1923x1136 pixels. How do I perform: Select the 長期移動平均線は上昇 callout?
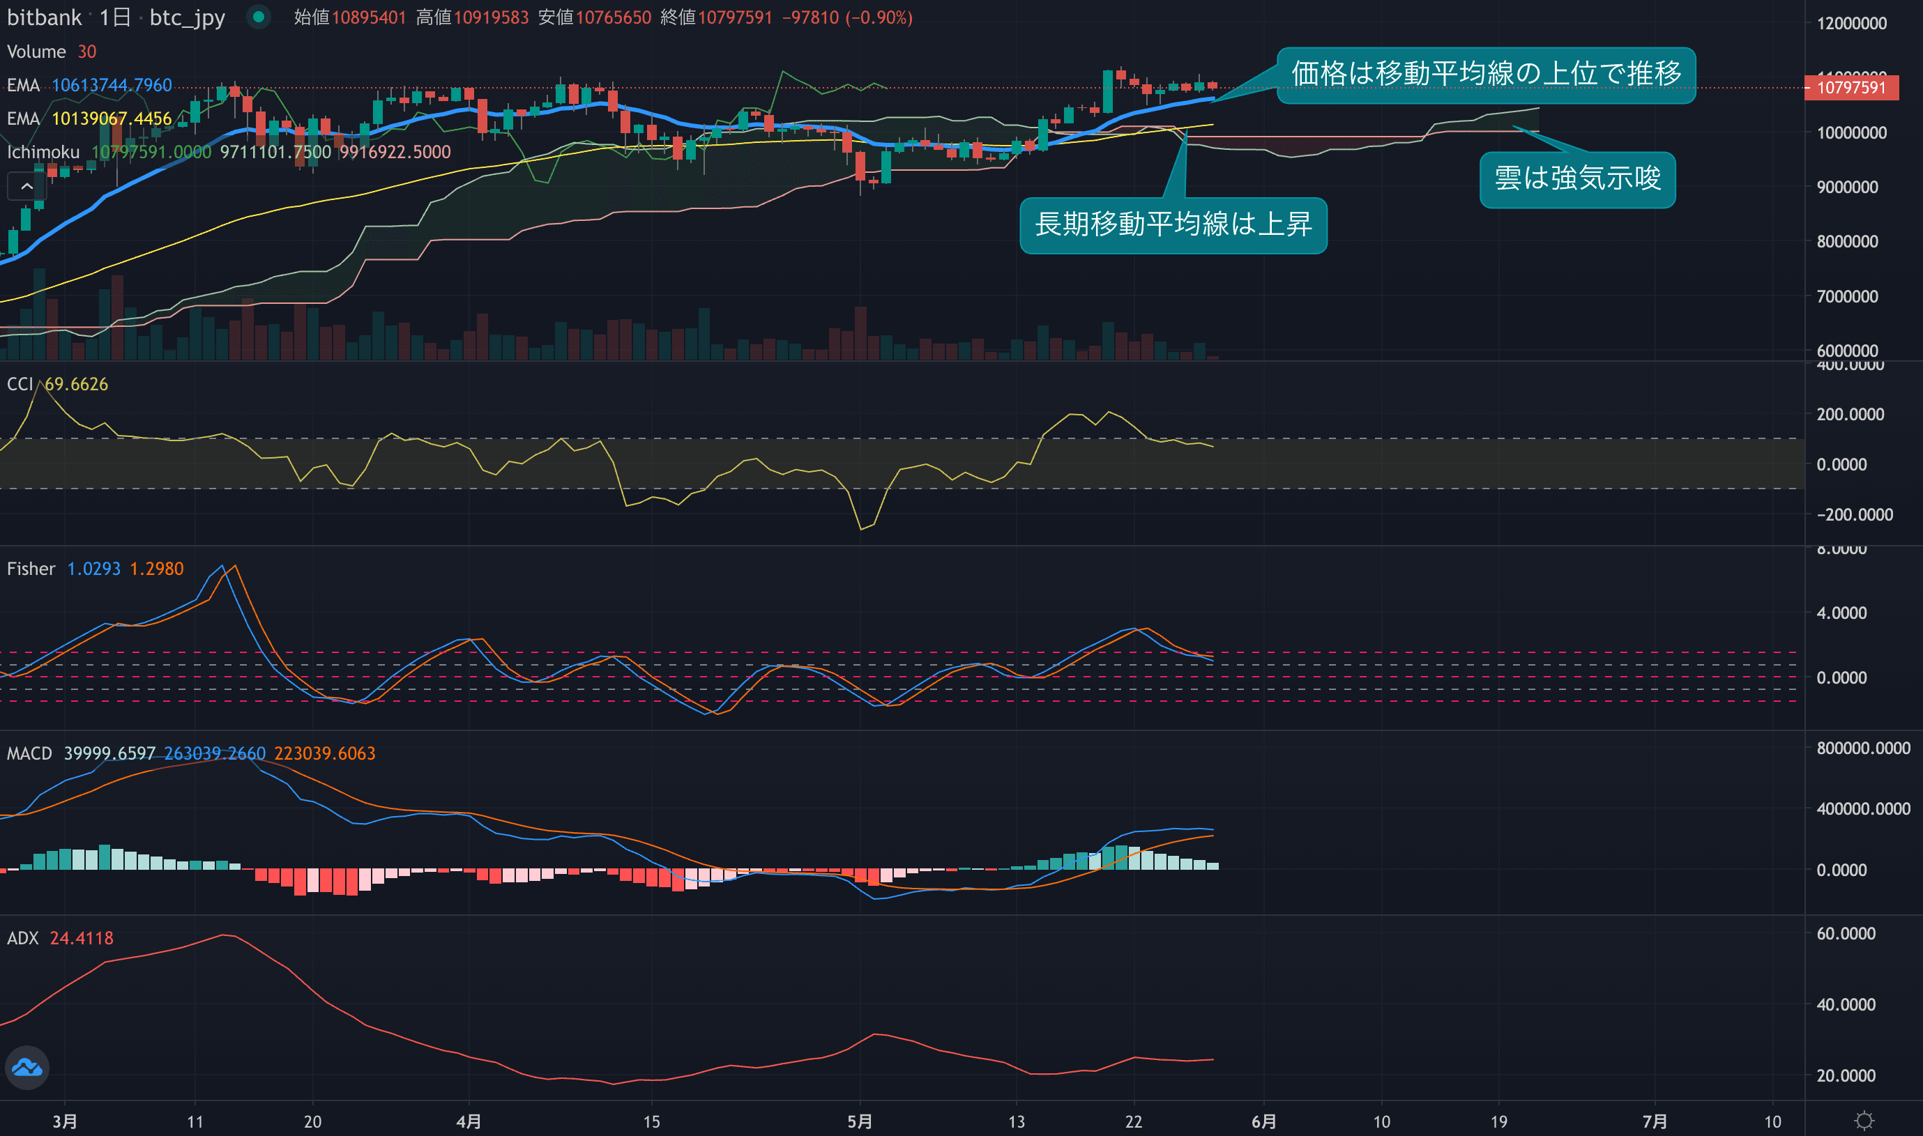point(1173,225)
